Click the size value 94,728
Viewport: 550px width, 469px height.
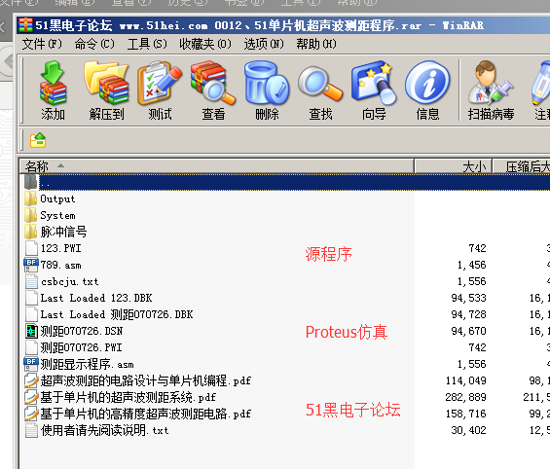pos(468,314)
